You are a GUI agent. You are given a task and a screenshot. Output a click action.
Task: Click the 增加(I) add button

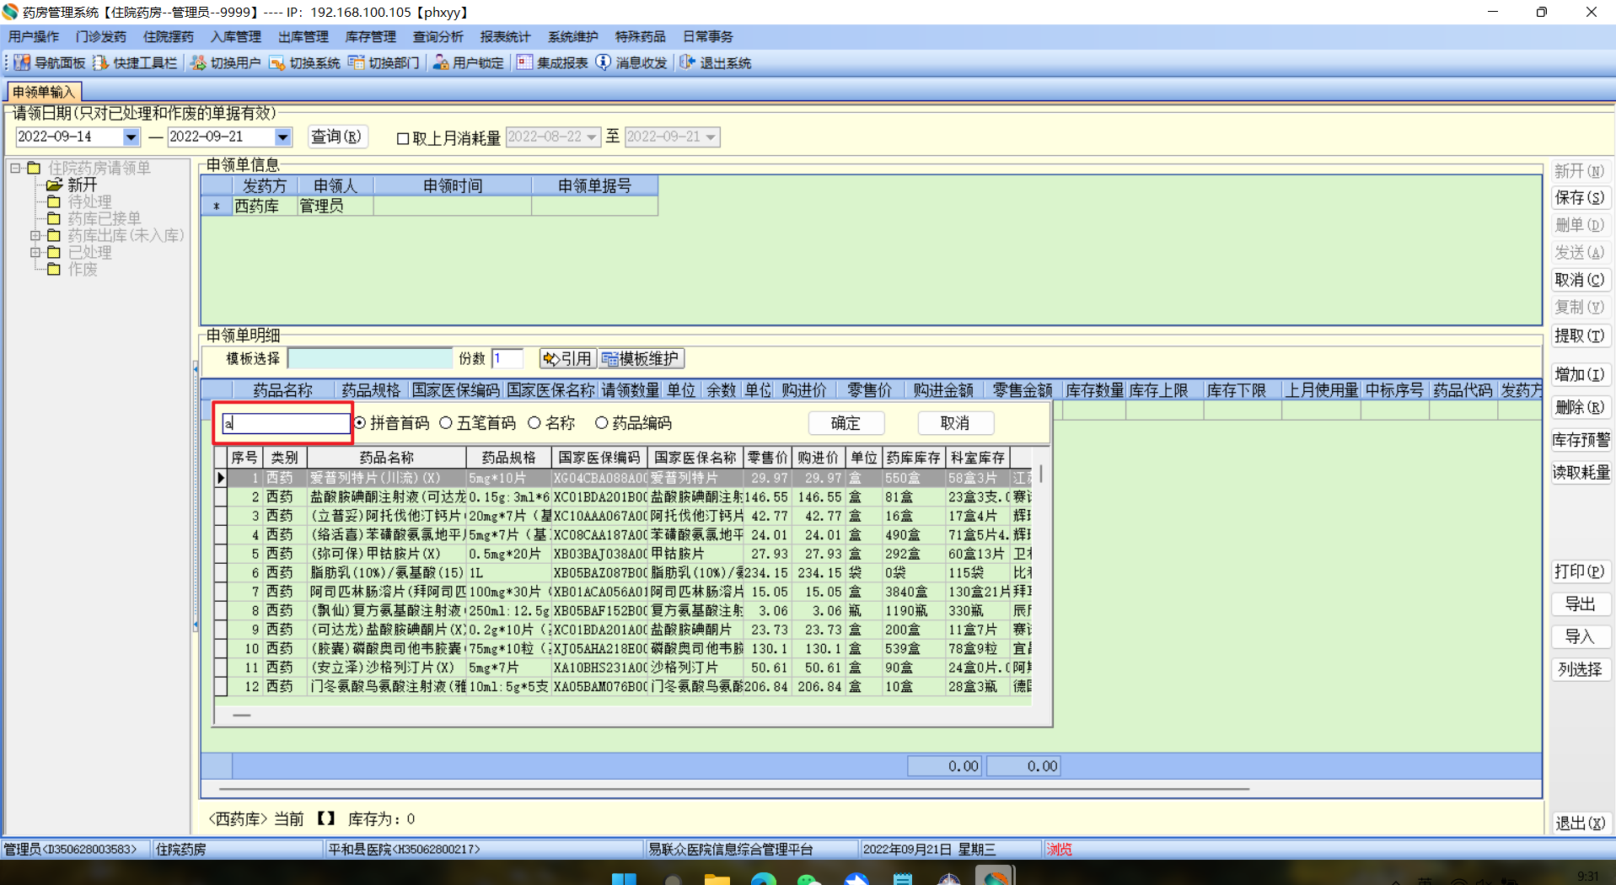click(1580, 374)
